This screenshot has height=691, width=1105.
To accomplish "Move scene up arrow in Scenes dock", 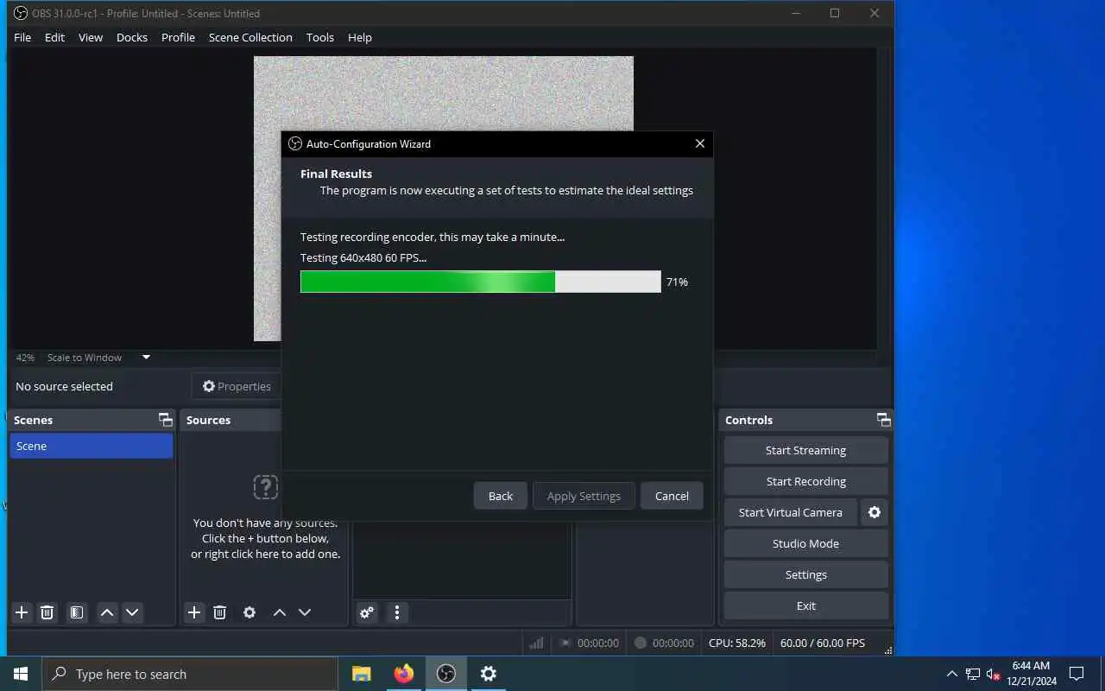I will (107, 612).
